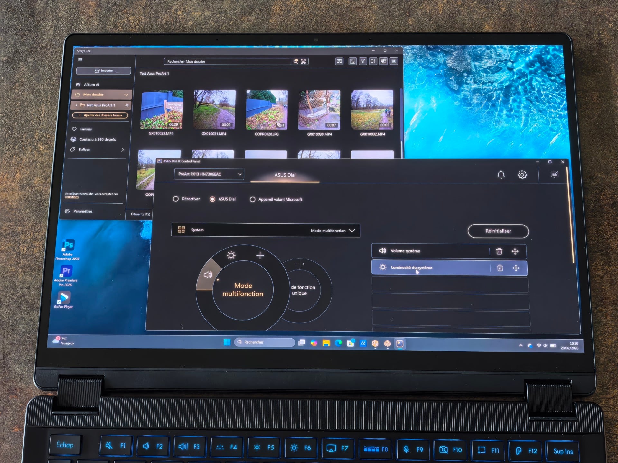618x463 pixels.
Task: Open the GX010031.MP4 video thumbnail
Action: tap(214, 110)
